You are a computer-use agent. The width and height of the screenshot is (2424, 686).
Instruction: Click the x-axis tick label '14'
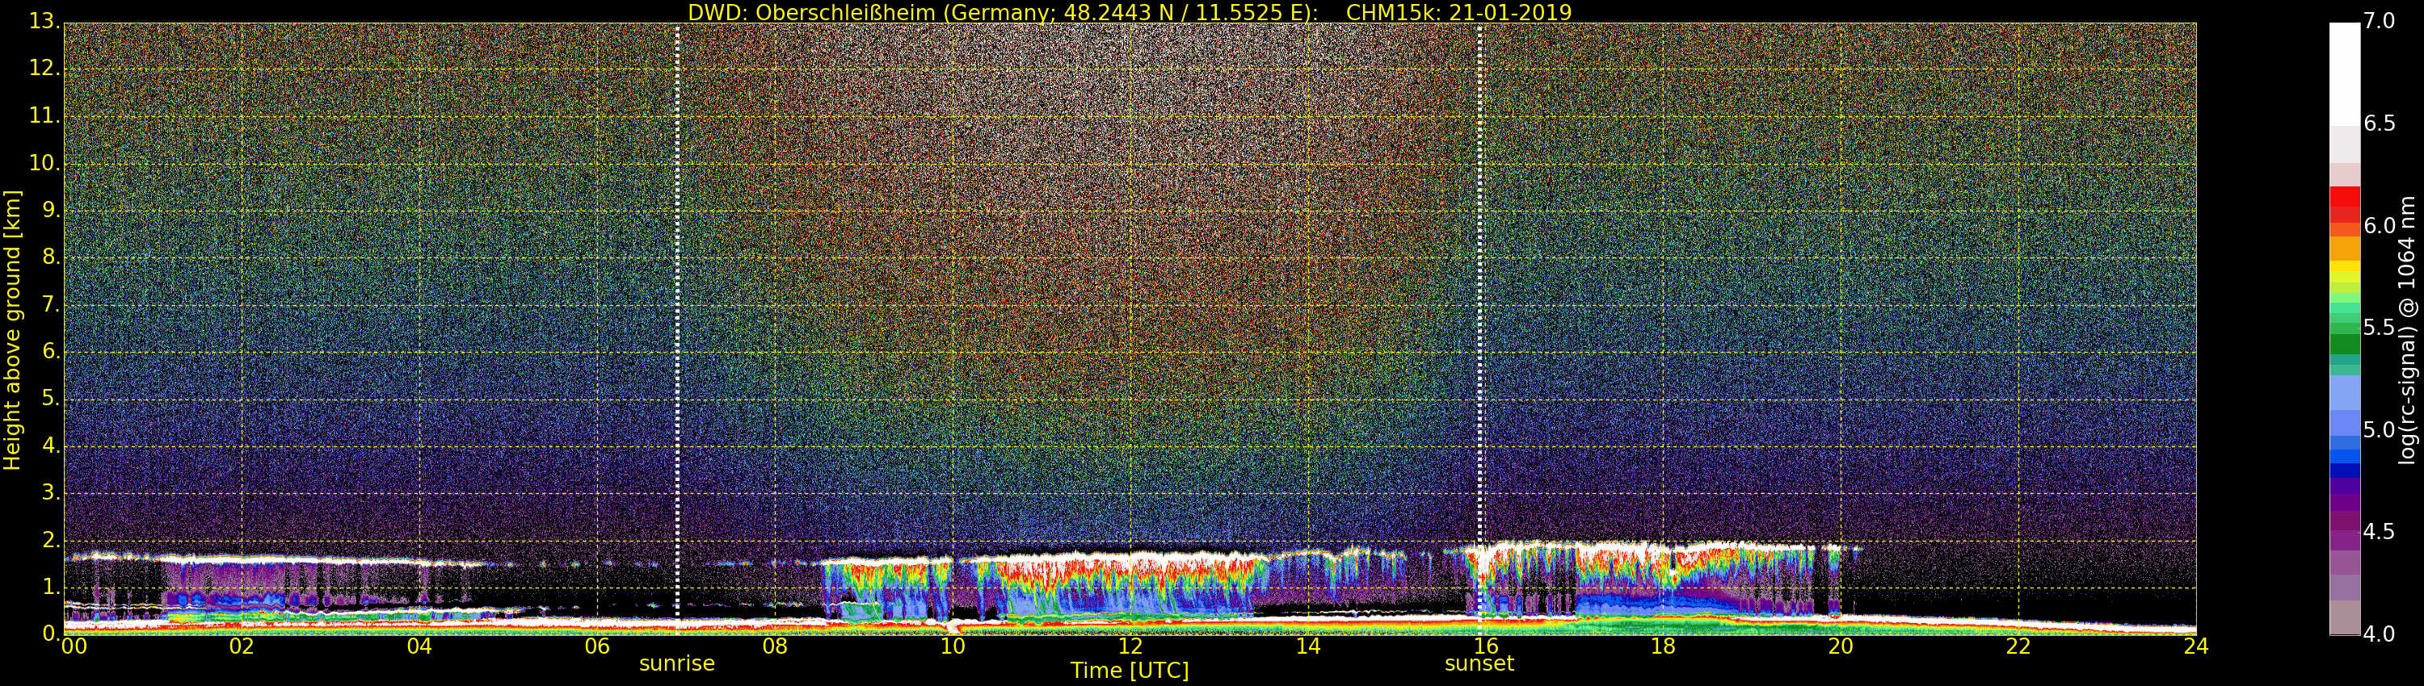1308,646
